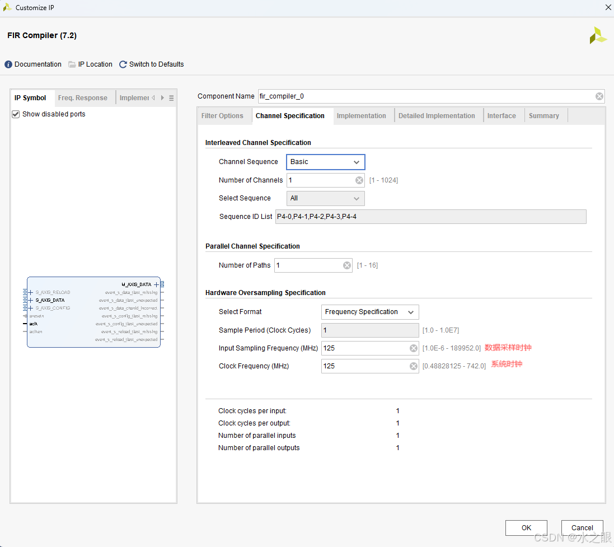Click the Switch to Defaults refresh icon
This screenshot has width=614, height=547.
tap(123, 64)
